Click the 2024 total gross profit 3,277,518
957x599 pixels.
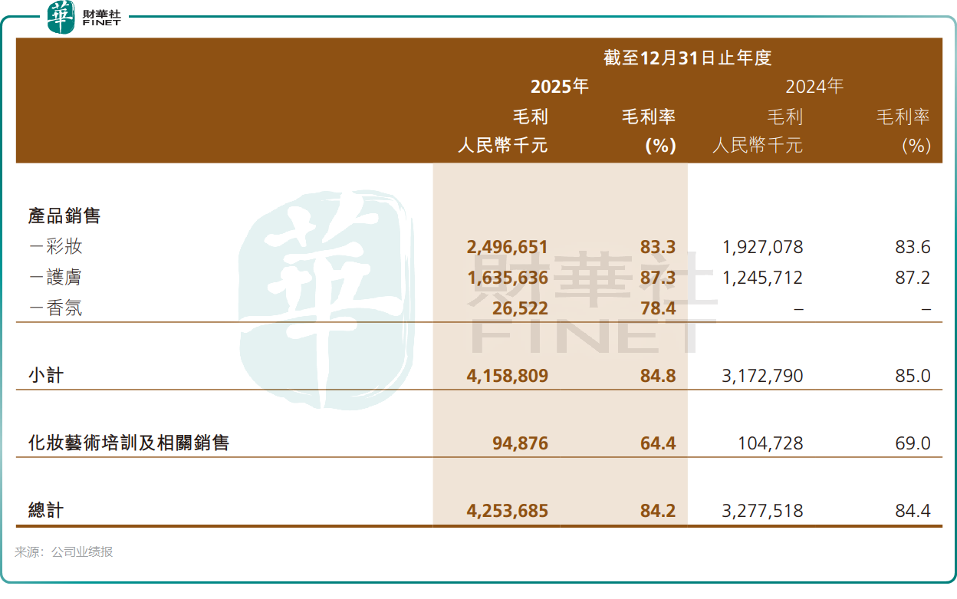(x=762, y=510)
